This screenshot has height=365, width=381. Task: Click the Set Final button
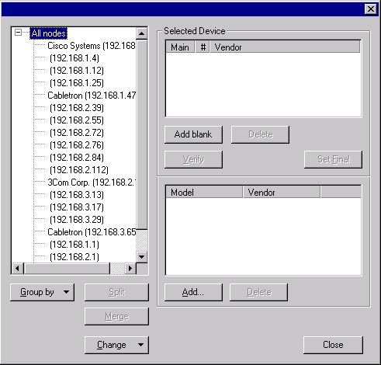(x=334, y=159)
